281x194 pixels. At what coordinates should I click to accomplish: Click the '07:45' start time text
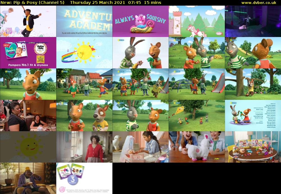click(134, 3)
